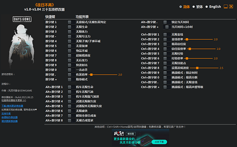The image size is (237, 147).
Task: Click the minimize window icon at top right
Action: tap(226, 6)
